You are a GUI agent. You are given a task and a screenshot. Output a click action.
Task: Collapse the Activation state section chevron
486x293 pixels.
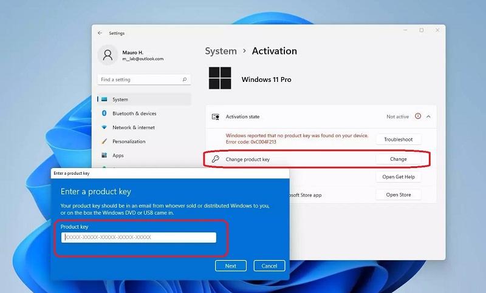point(428,116)
